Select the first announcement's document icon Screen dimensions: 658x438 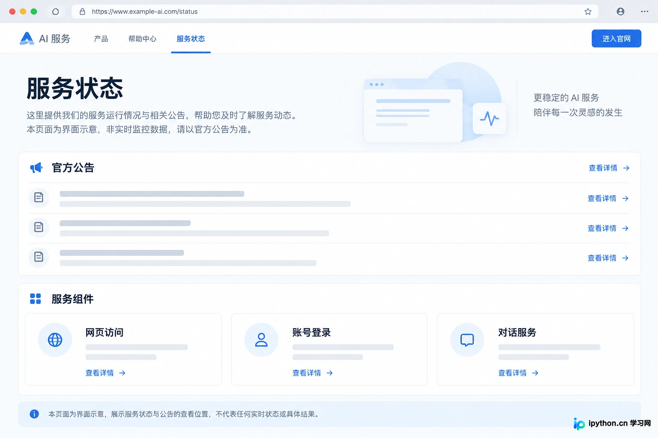(39, 198)
